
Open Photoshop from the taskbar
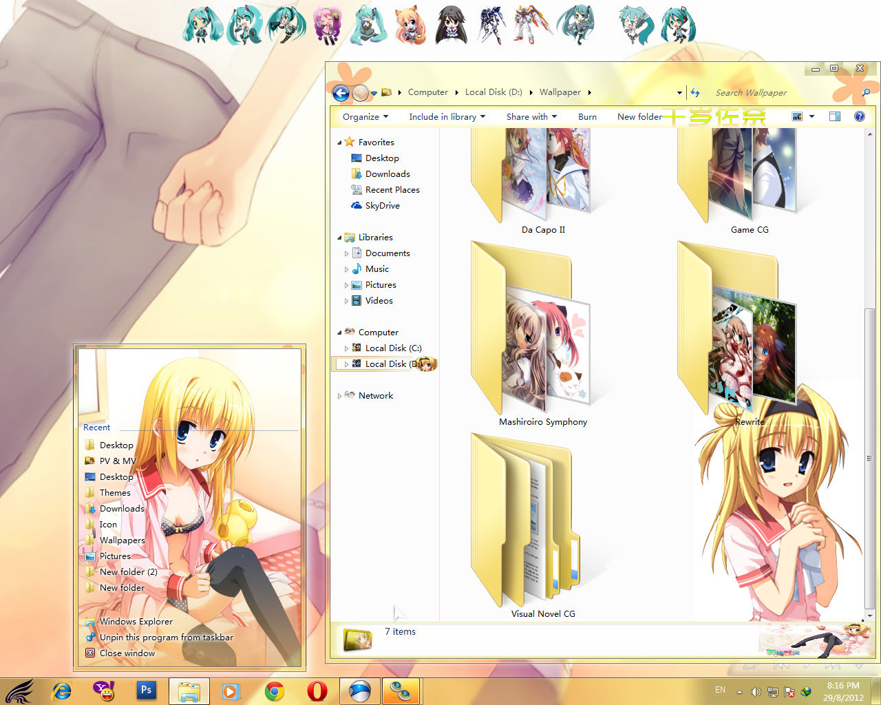(146, 691)
